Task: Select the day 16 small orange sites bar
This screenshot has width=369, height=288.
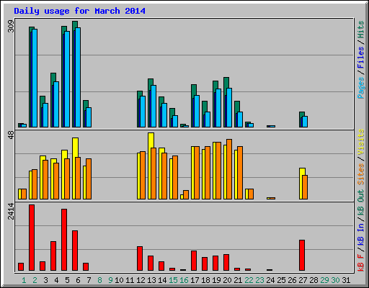Action: click(186, 195)
